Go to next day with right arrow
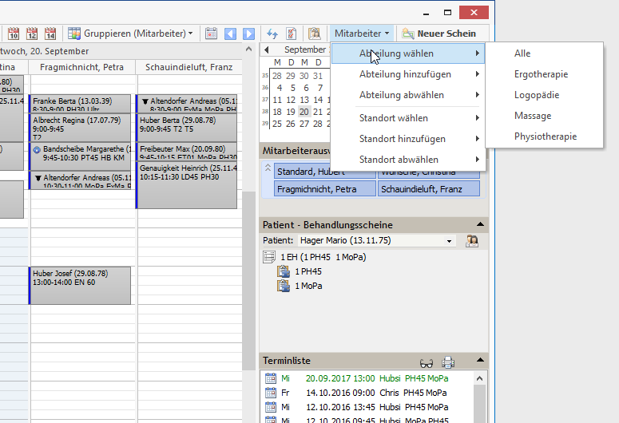Viewport: 619px width, 423px height. 248,34
